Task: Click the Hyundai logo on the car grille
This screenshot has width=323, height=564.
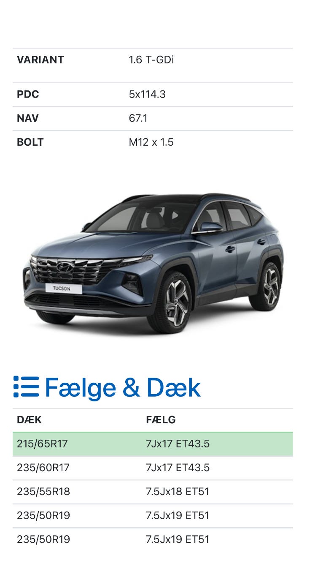Action: pos(65,267)
